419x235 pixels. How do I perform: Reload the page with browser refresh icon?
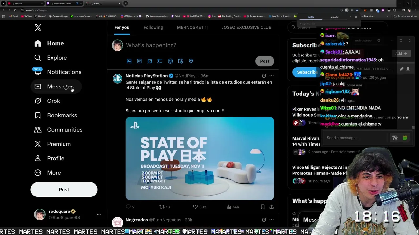15,10
